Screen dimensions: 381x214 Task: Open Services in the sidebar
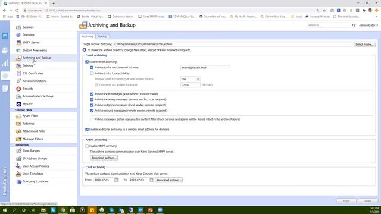pos(28,27)
